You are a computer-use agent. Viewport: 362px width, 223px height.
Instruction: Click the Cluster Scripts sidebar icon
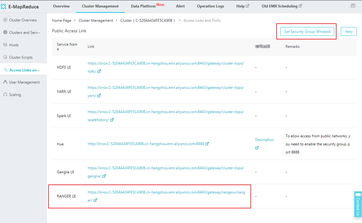5,57
